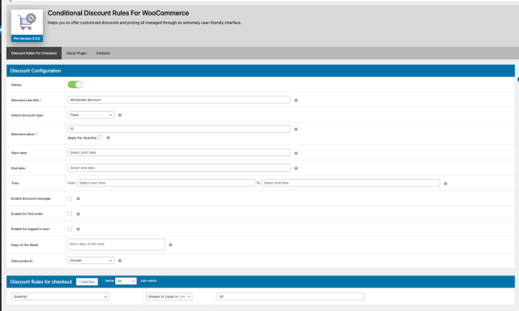Click the Discount rule title input
The width and height of the screenshot is (519, 311).
(178, 100)
